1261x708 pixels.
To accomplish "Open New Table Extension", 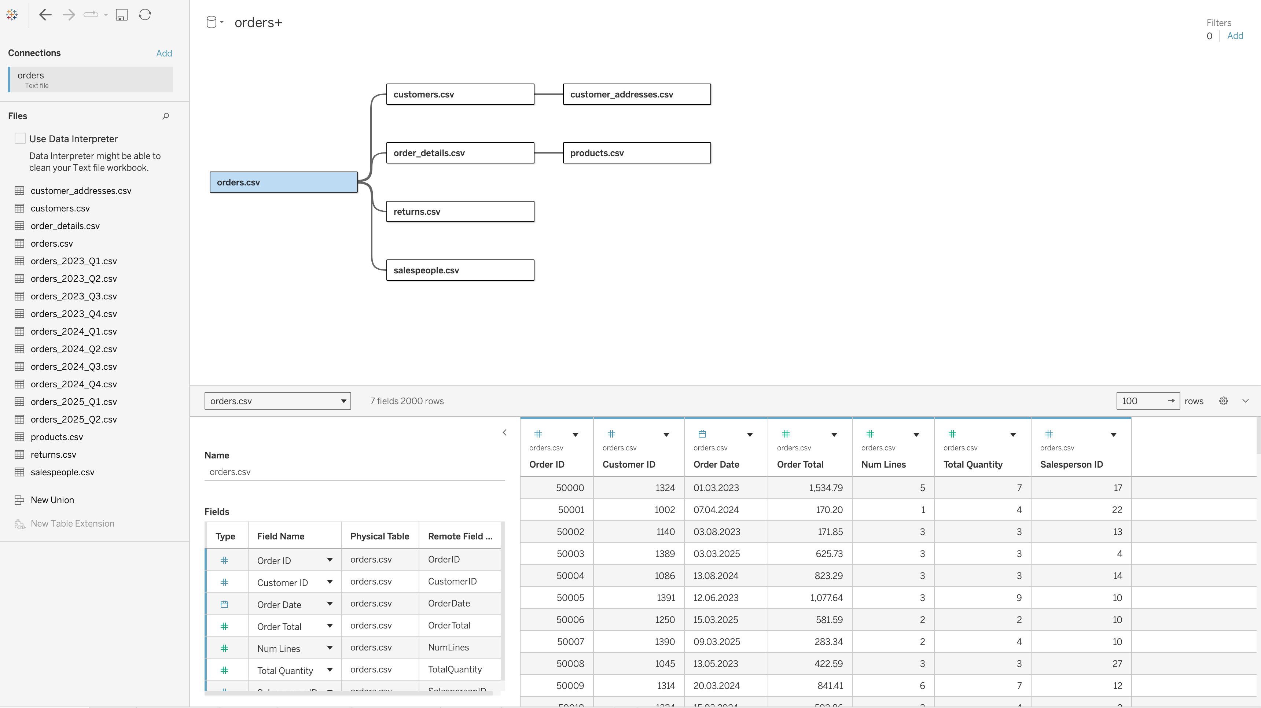I will pyautogui.click(x=73, y=524).
